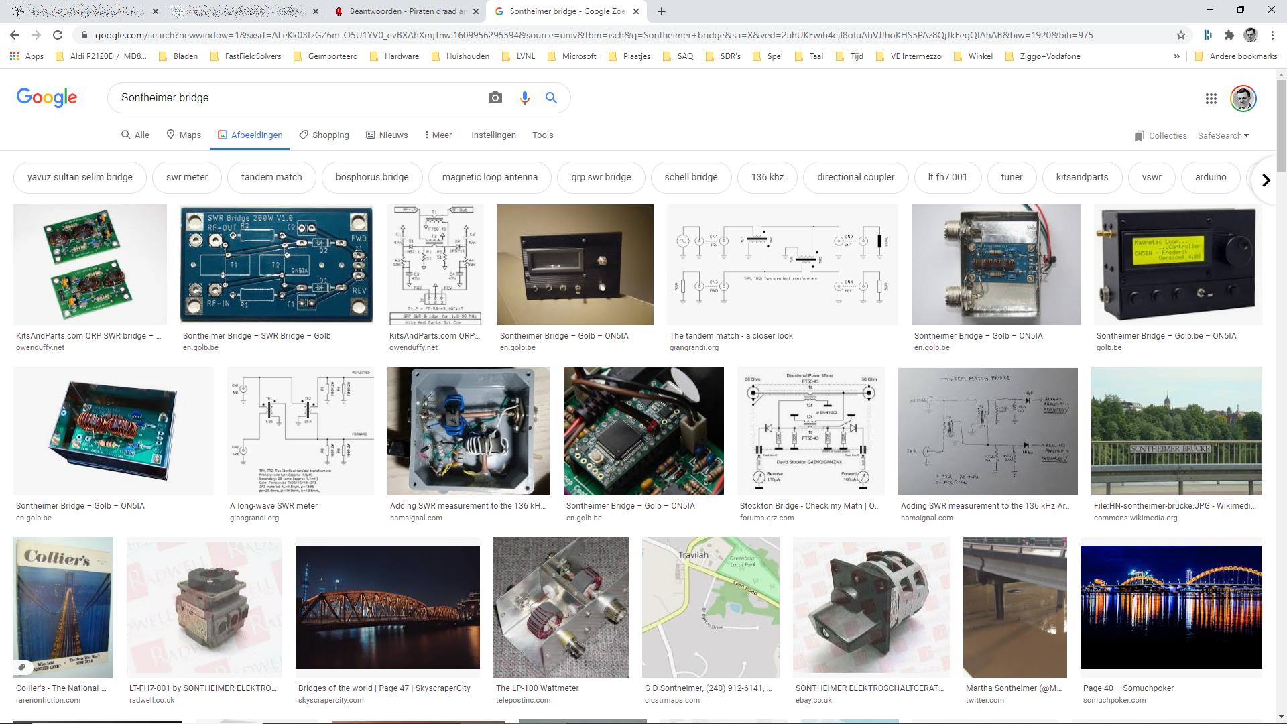The height and width of the screenshot is (724, 1287).
Task: Switch to the Alle results tab
Action: coord(135,135)
